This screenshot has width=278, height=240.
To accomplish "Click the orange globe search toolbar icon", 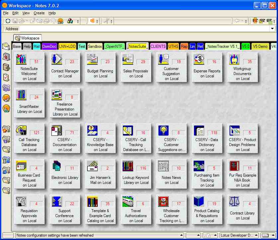I will 60,21.
